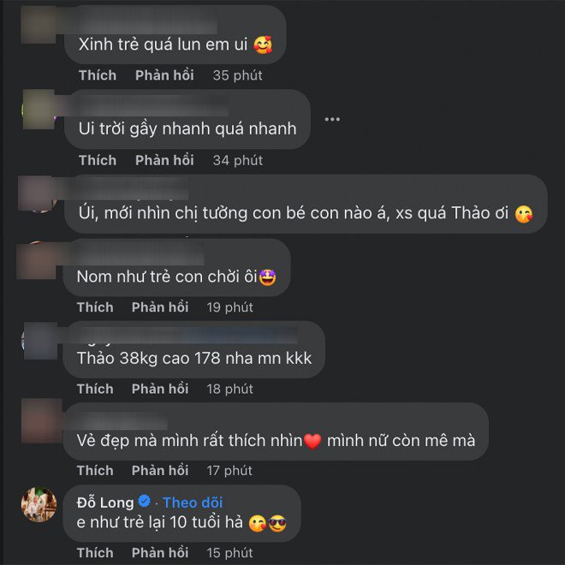The width and height of the screenshot is (565, 565).
Task: Reply to the comment posted 34 phút ago
Action: click(x=164, y=160)
